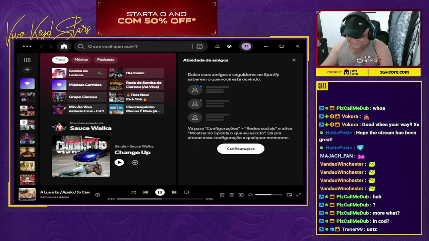Click the "Change Up" single title
This screenshot has height=241, width=429.
pos(132,152)
